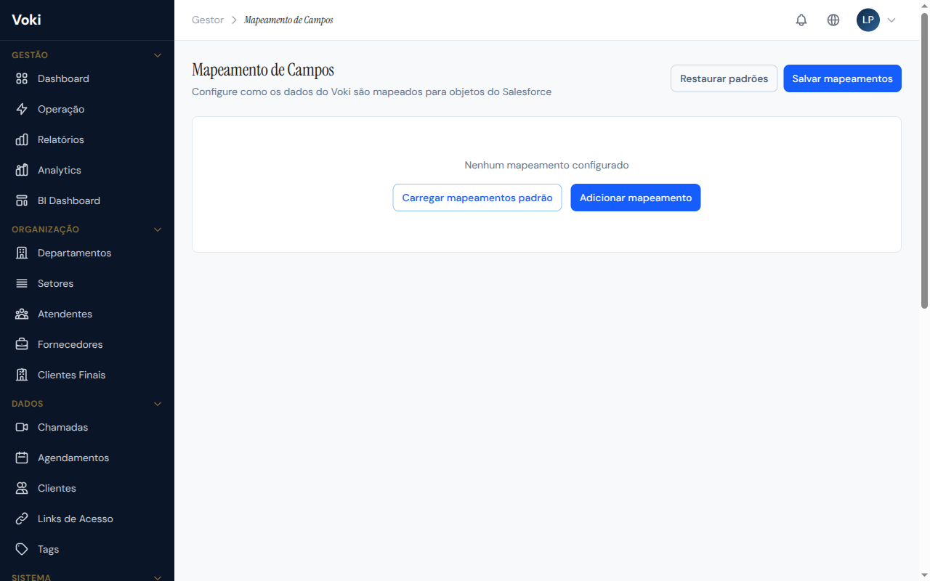930x581 pixels.
Task: Click the Chamadas video-call icon
Action: pos(23,427)
